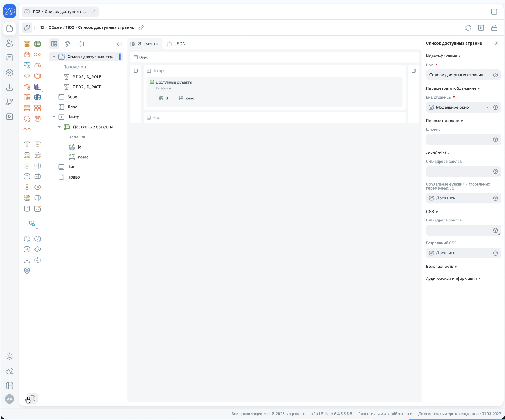This screenshot has height=420, width=505.
Task: Pick the toggle switch item in palette
Action: [38, 187]
